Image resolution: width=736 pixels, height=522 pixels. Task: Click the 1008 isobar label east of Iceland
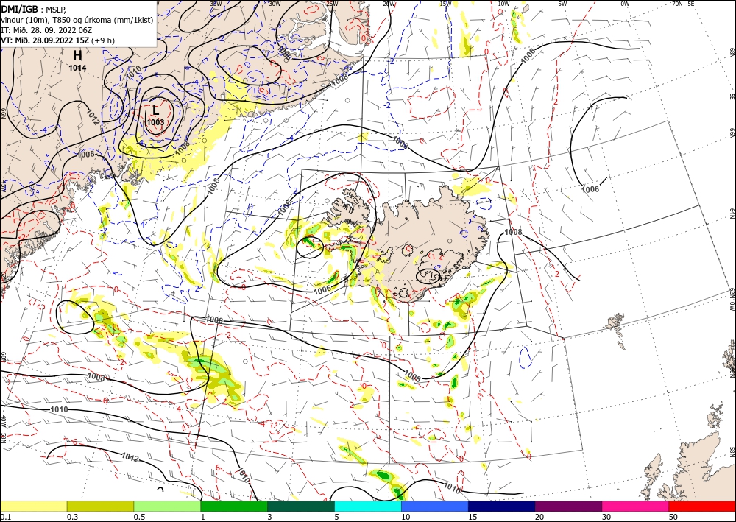coord(513,232)
